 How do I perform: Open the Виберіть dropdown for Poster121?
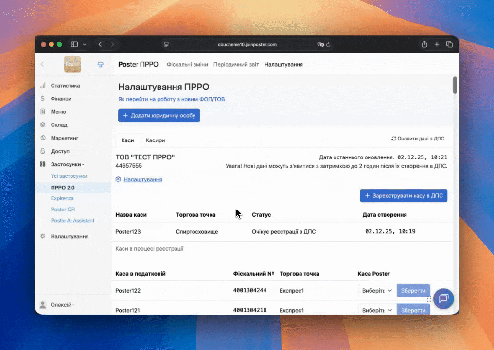(x=377, y=310)
